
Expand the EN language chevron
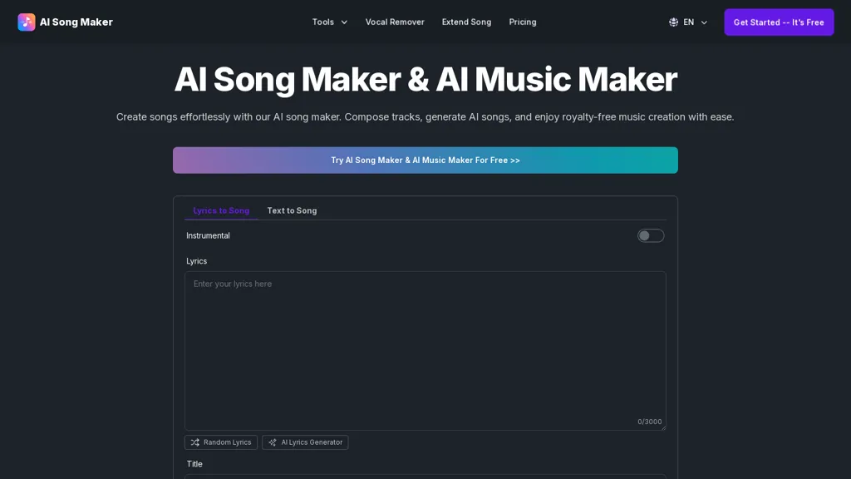pos(704,22)
